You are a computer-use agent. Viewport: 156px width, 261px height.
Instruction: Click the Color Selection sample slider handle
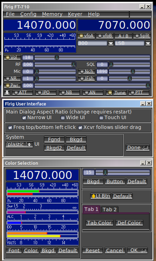pyautogui.click(x=105, y=172)
